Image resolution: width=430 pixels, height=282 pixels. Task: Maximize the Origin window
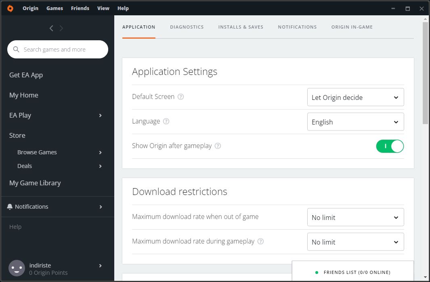(408, 8)
